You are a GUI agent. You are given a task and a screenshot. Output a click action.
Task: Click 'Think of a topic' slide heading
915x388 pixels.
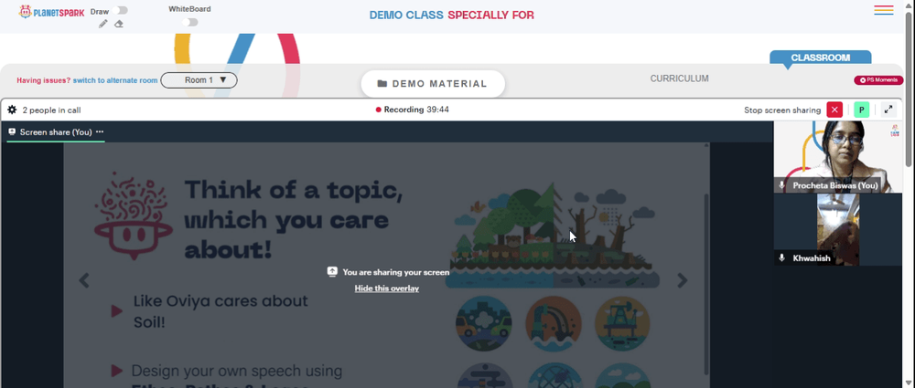click(294, 220)
